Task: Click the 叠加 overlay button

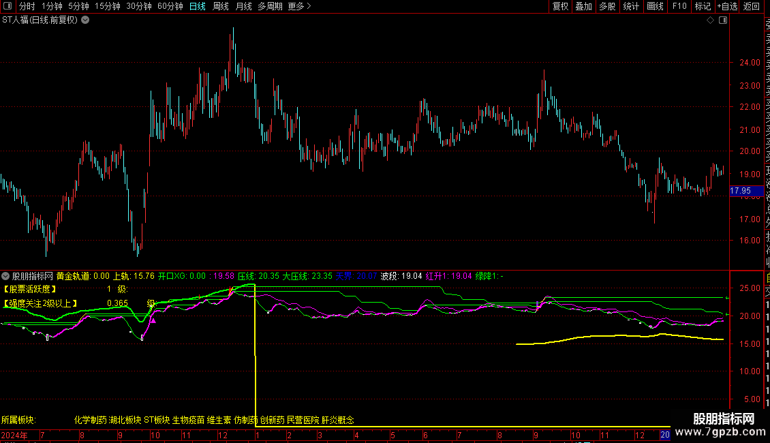Action: [583, 6]
